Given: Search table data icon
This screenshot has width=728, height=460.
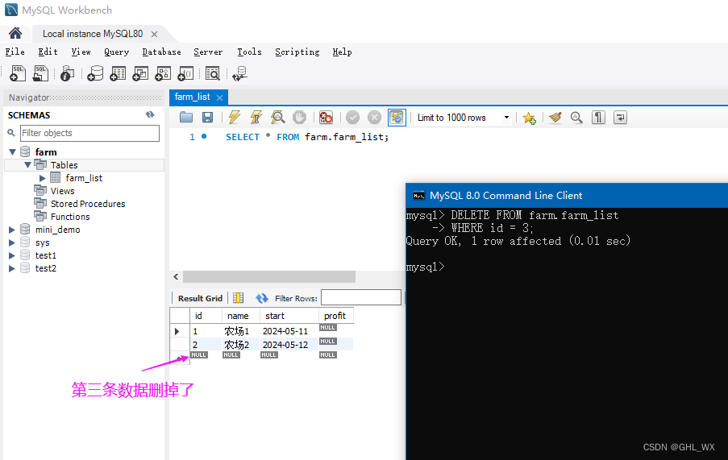Looking at the screenshot, I should point(213,73).
